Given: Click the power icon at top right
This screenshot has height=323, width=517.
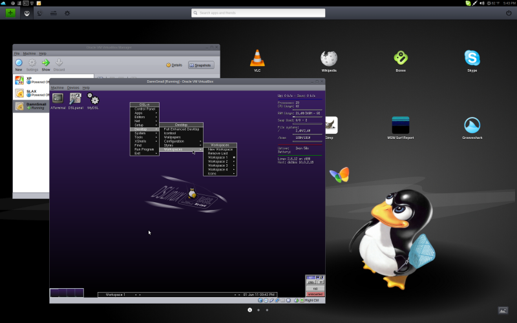Looking at the screenshot, I should tap(509, 13).
